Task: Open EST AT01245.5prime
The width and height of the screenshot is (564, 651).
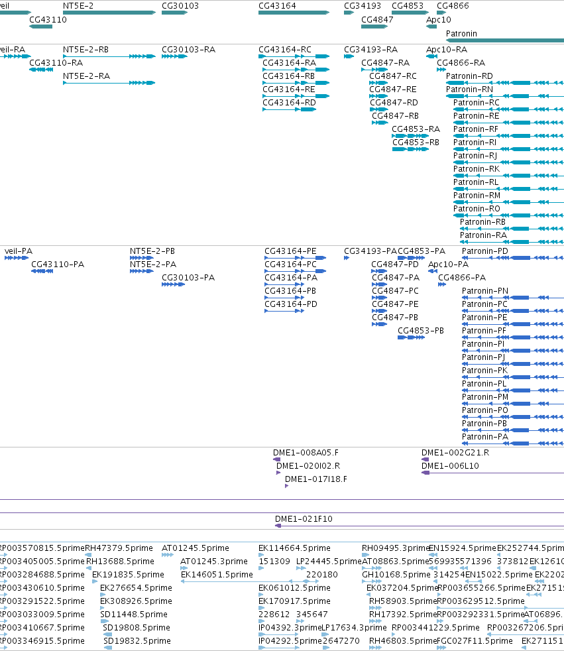Action: [168, 555]
